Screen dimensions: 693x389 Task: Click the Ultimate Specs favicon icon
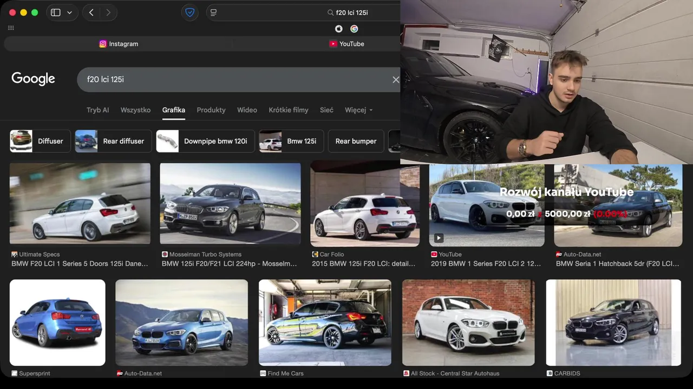pos(15,254)
